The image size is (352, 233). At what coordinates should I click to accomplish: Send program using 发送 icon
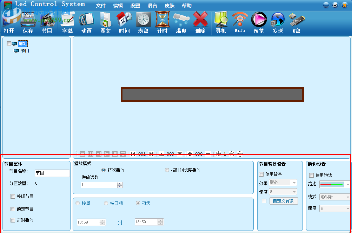(277, 22)
